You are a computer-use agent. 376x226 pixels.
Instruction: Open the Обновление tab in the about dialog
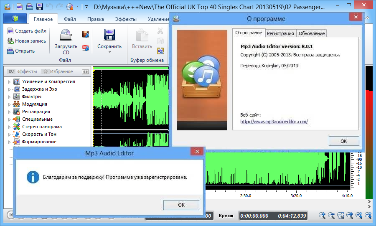click(x=312, y=33)
